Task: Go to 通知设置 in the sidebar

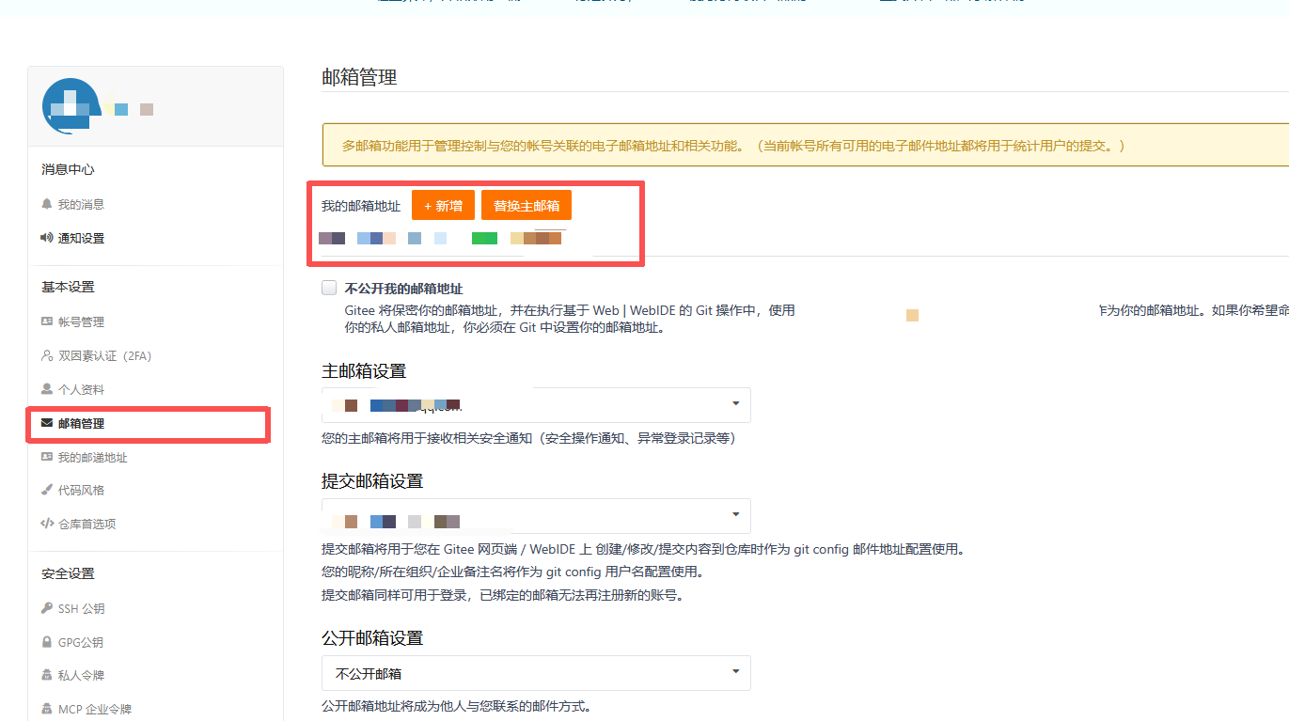Action: 81,238
